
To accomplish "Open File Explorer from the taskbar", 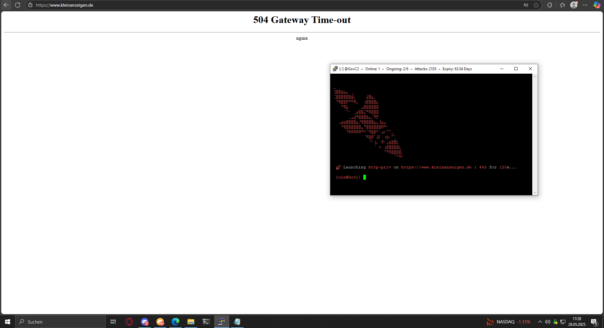I will (x=191, y=322).
